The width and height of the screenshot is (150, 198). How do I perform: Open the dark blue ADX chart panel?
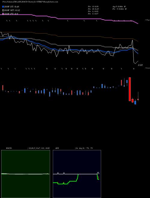77,174
